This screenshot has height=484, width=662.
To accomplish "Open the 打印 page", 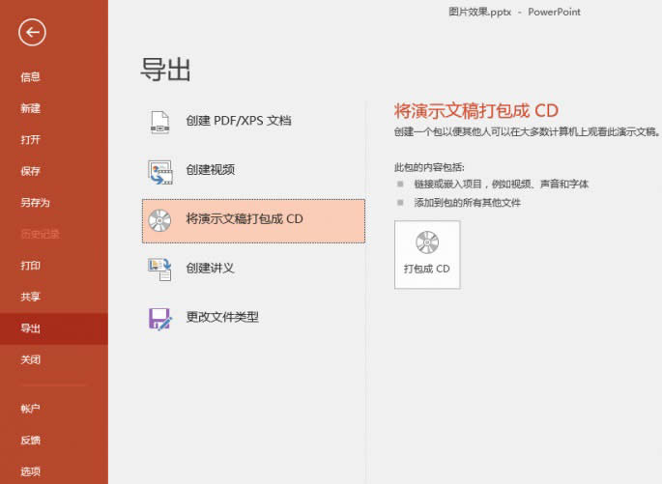I will click(31, 266).
